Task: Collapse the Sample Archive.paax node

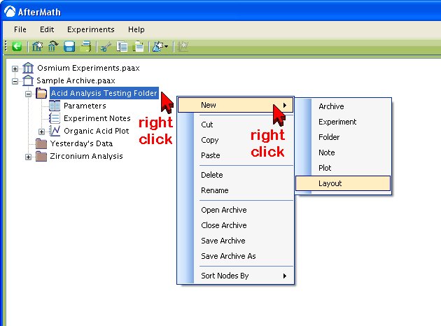Action: tap(15, 81)
